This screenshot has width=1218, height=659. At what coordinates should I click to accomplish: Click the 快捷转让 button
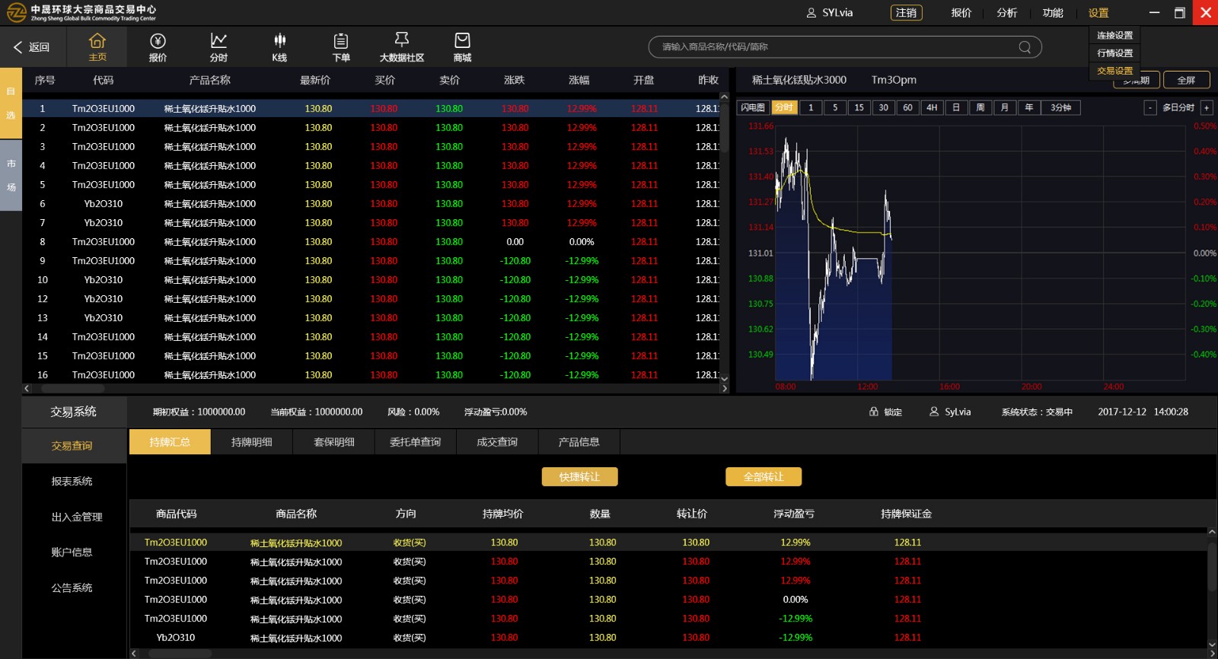[x=579, y=477]
